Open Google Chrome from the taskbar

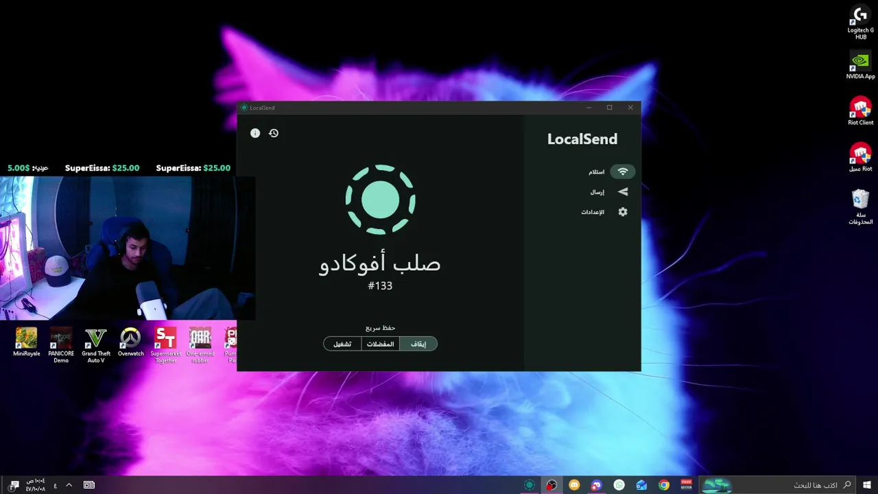(x=664, y=485)
